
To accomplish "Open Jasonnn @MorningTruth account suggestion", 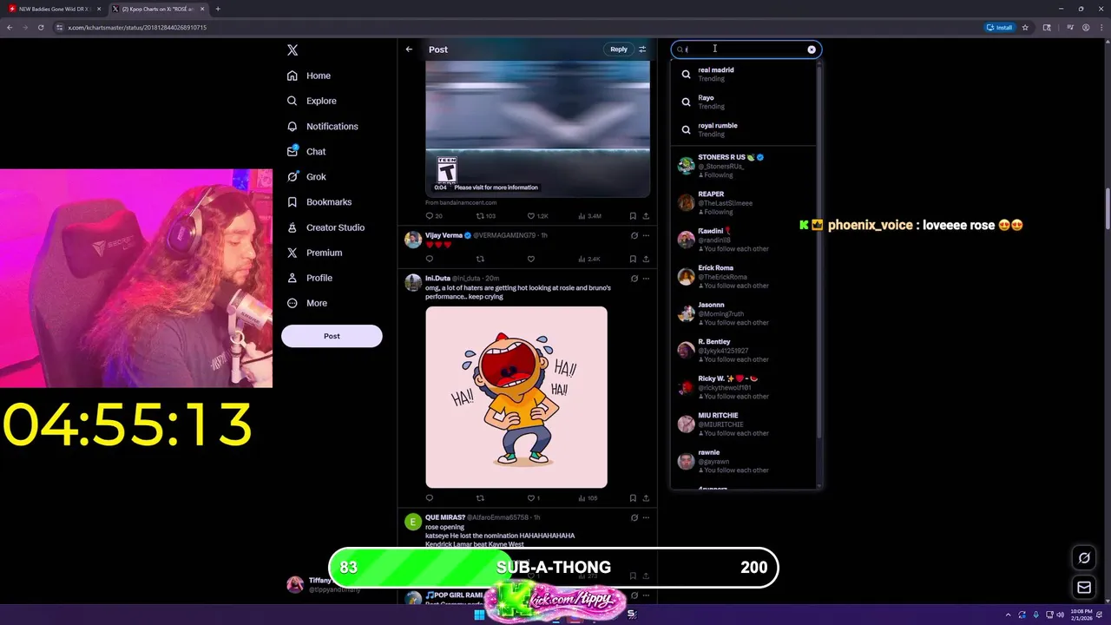I will 745,313.
